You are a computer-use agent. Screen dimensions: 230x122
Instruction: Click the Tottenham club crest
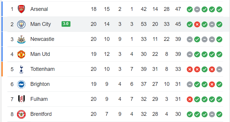point(21,69)
